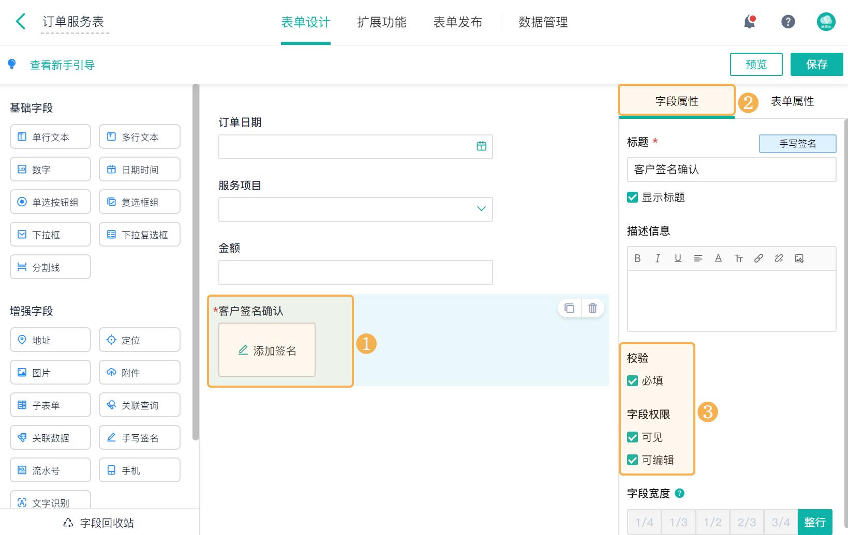
Task: Open the 数据管理 tab
Action: [542, 22]
